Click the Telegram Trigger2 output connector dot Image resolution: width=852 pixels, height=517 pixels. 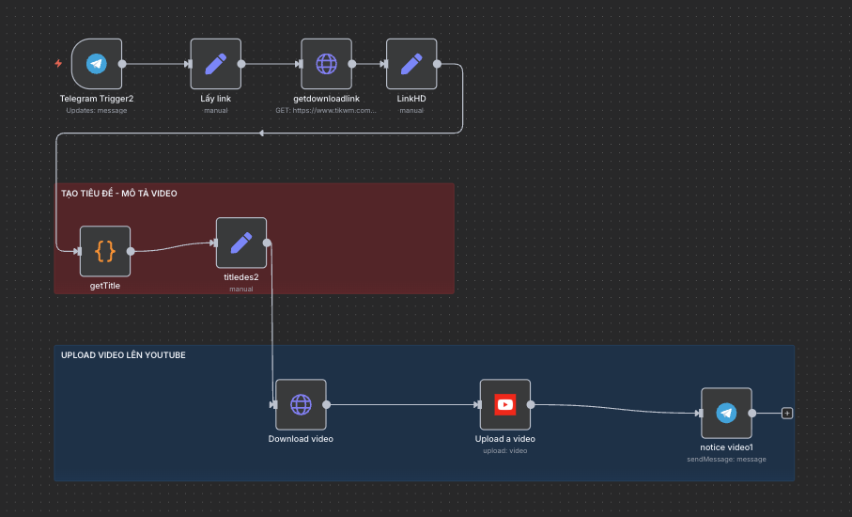tap(122, 64)
